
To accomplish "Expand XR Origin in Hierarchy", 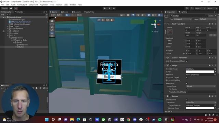I will (8, 26).
